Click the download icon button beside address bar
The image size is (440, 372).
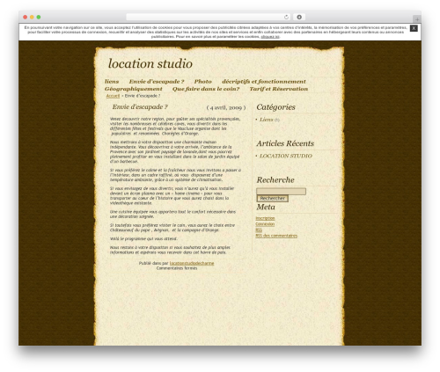(x=299, y=17)
